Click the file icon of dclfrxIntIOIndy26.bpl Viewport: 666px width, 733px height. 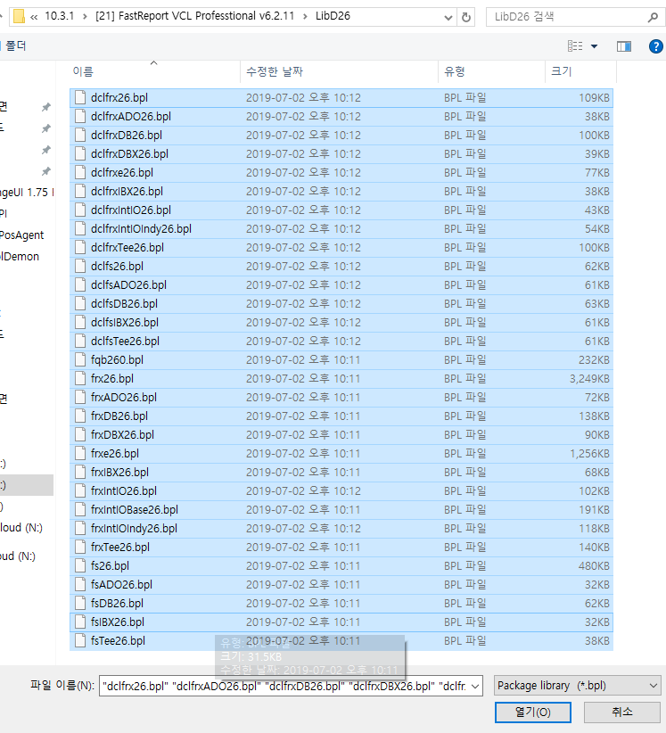coord(80,228)
